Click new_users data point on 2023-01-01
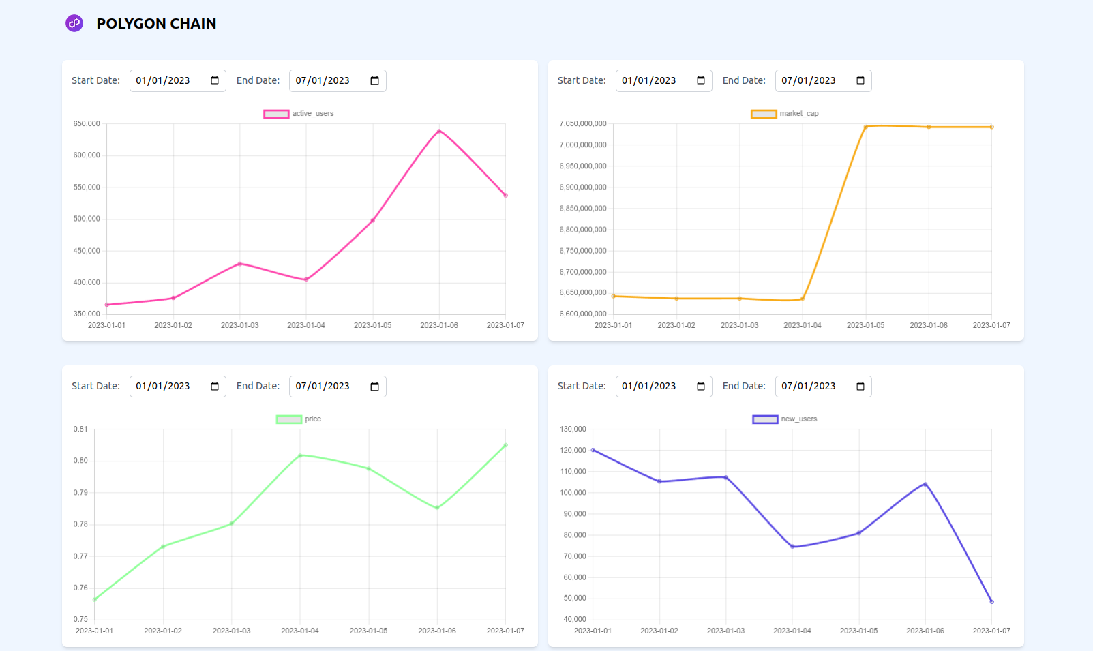 [x=593, y=450]
